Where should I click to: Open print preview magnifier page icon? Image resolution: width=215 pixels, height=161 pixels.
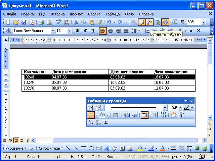pyautogui.click(x=49, y=22)
